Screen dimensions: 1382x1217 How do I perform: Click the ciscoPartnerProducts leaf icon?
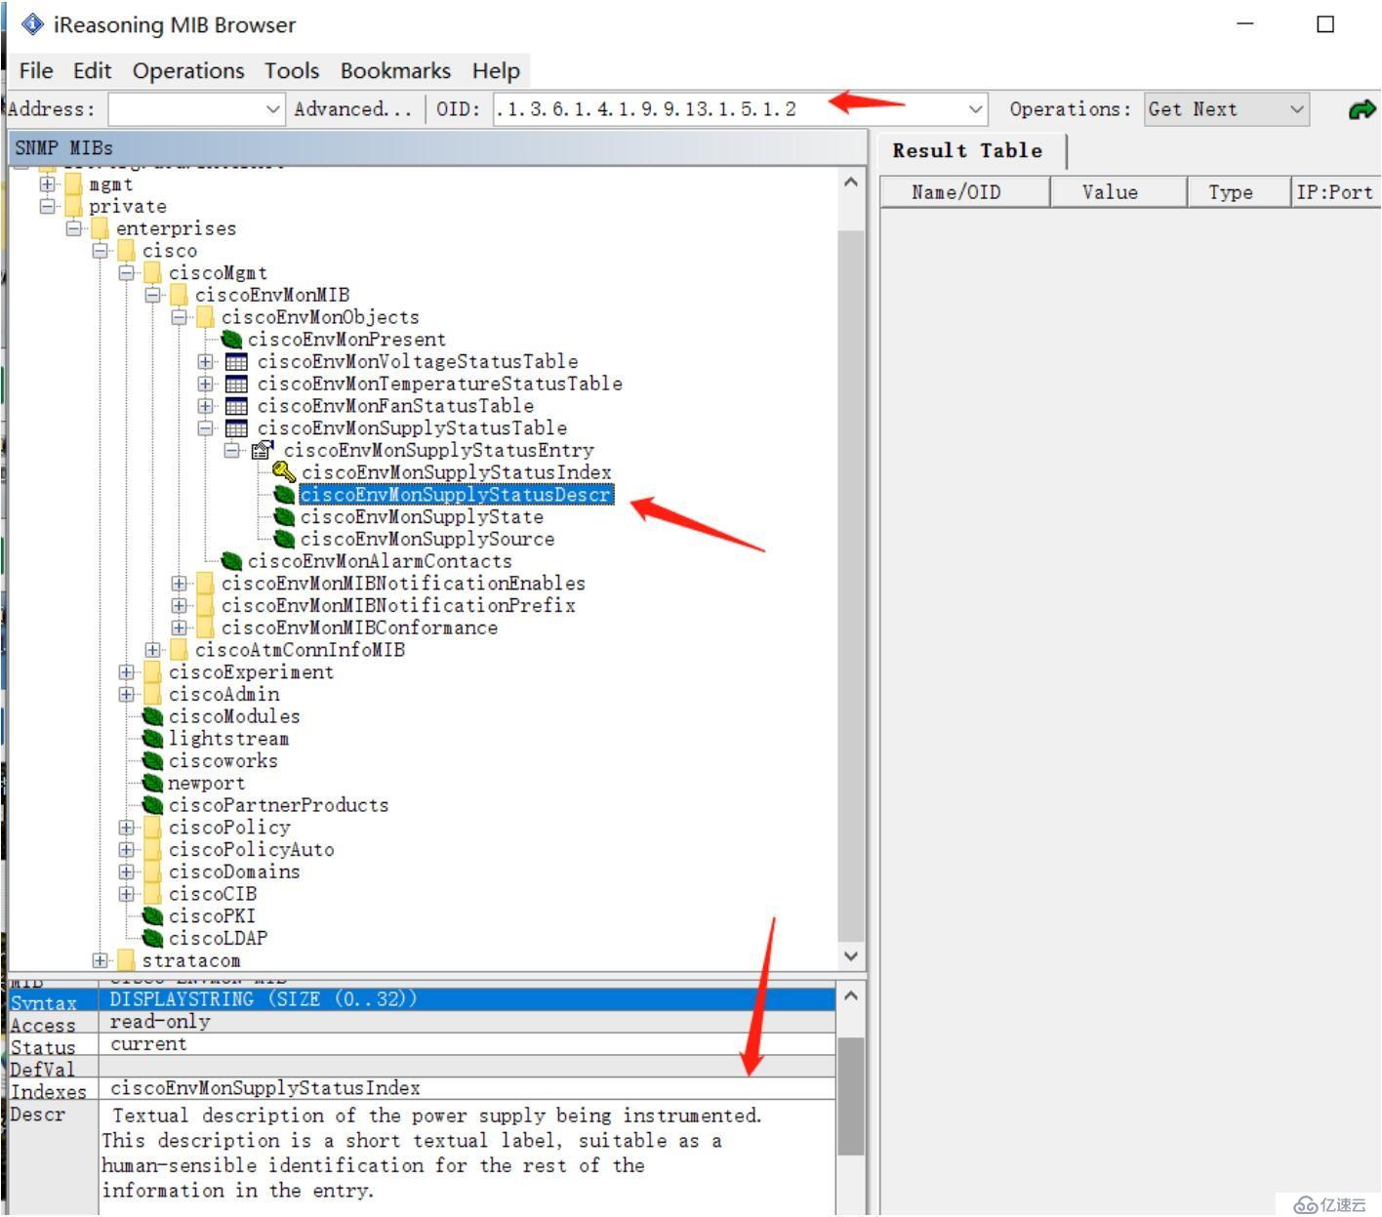pos(152,805)
